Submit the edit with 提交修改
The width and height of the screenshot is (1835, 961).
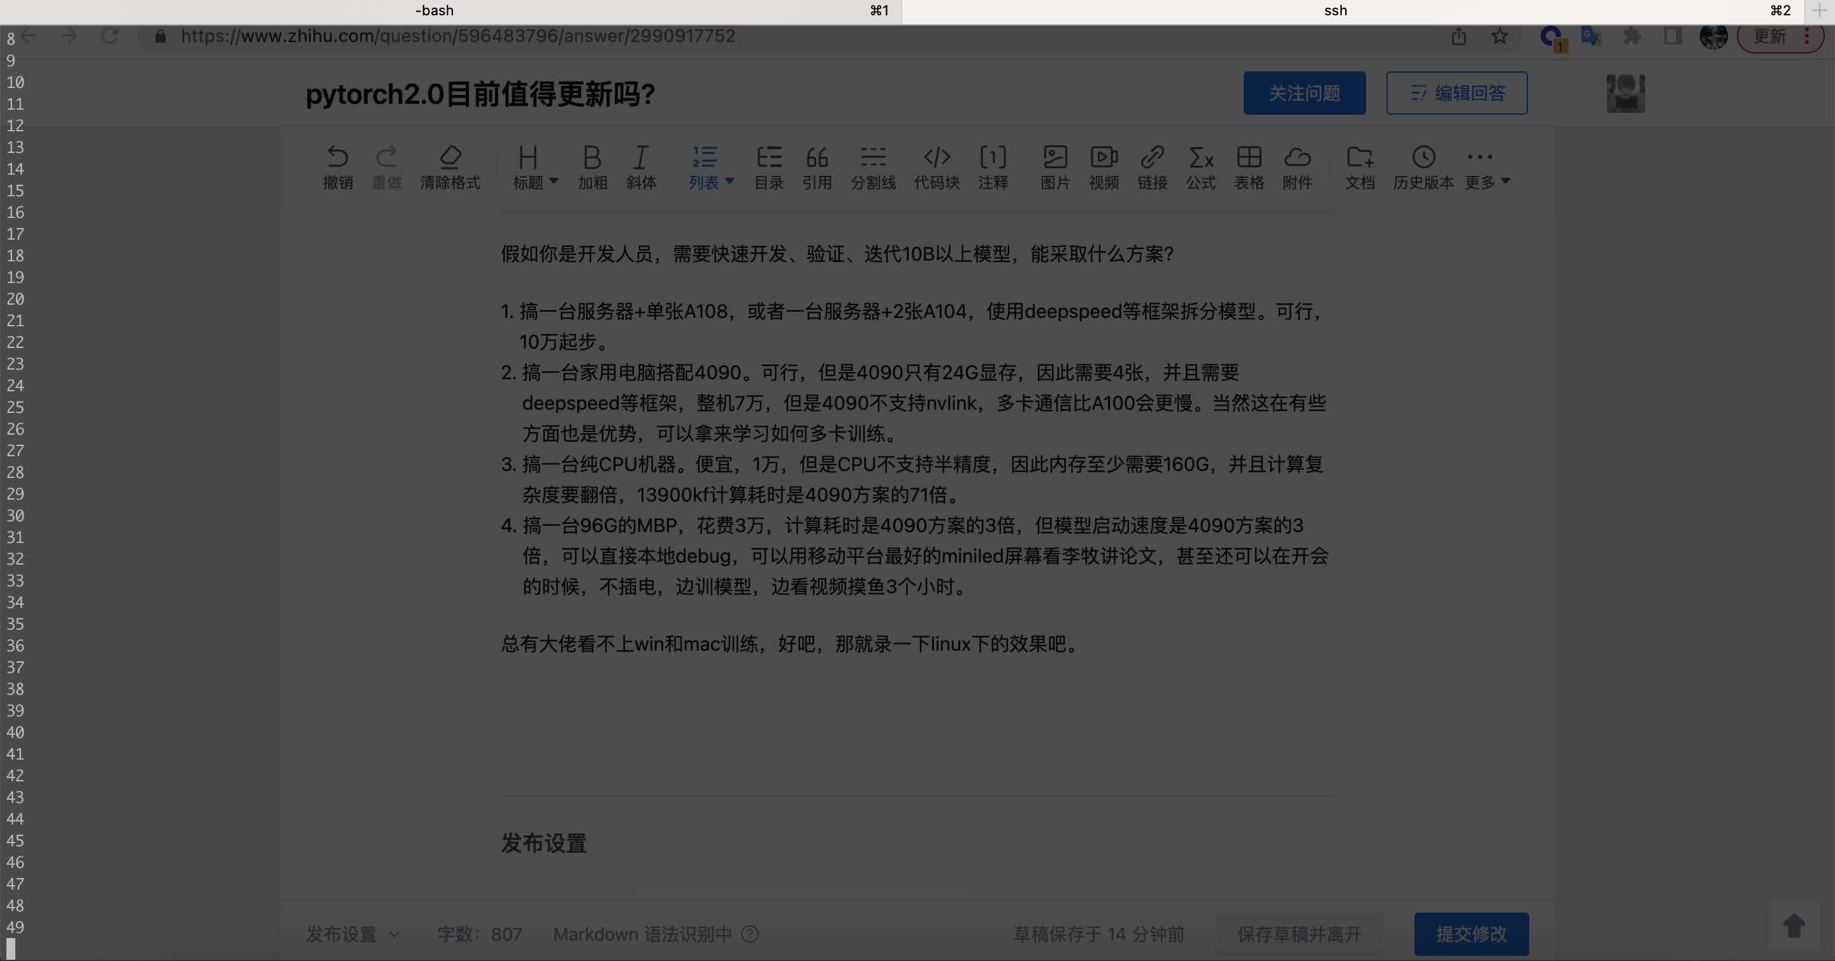point(1471,934)
